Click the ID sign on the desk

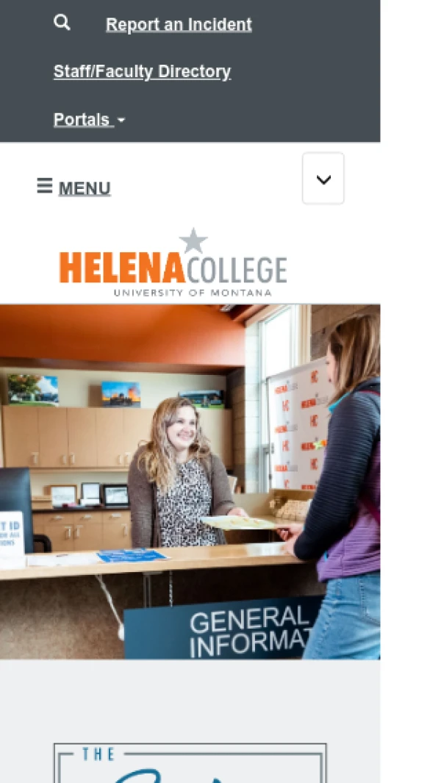tap(12, 534)
